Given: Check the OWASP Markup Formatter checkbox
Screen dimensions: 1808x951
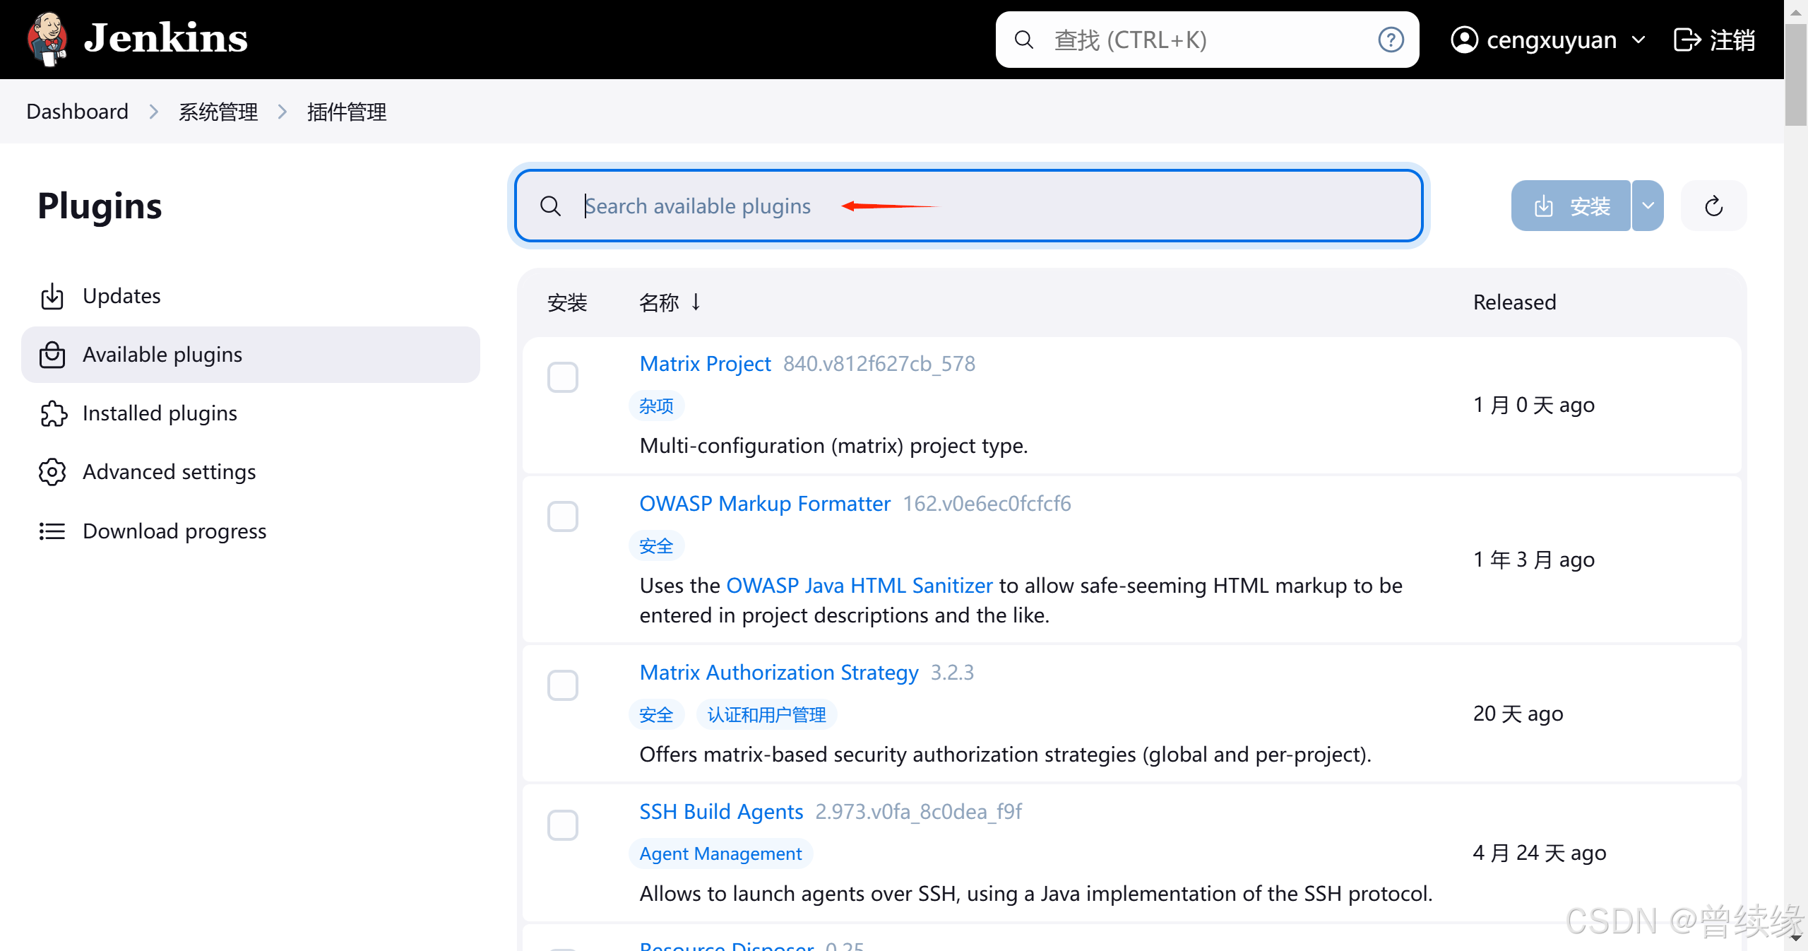Looking at the screenshot, I should (x=563, y=516).
